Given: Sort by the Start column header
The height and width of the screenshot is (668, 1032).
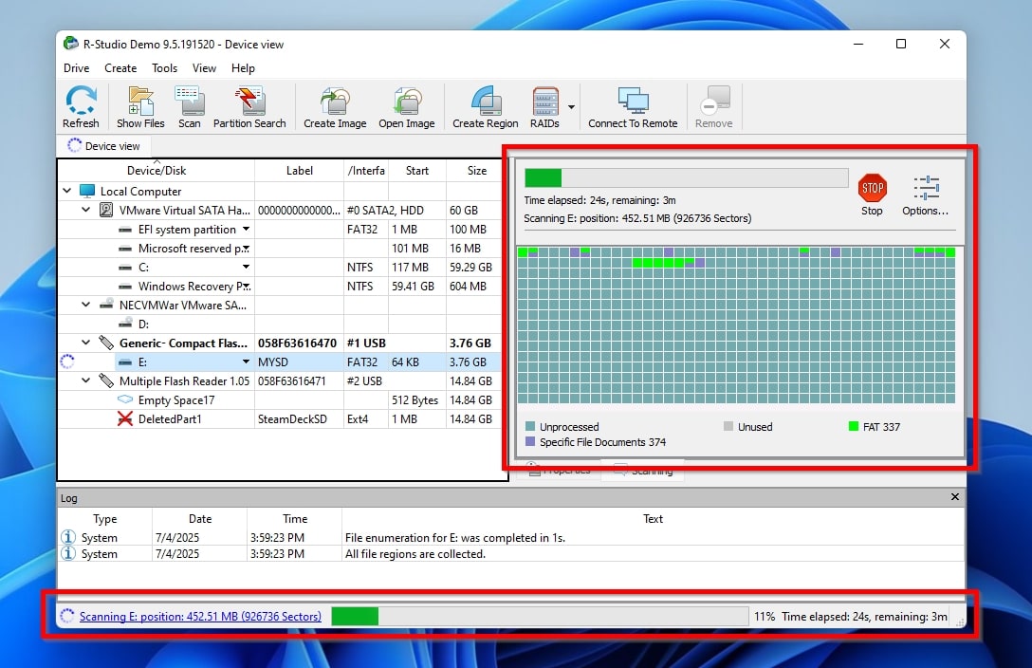Looking at the screenshot, I should click(417, 171).
